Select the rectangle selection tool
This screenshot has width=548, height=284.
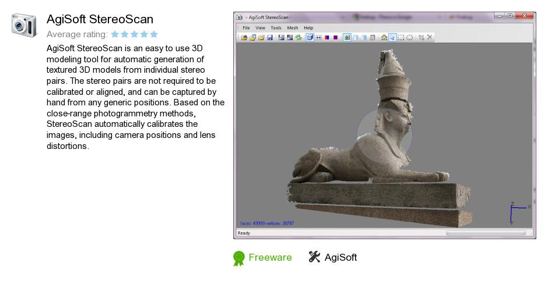pos(401,37)
